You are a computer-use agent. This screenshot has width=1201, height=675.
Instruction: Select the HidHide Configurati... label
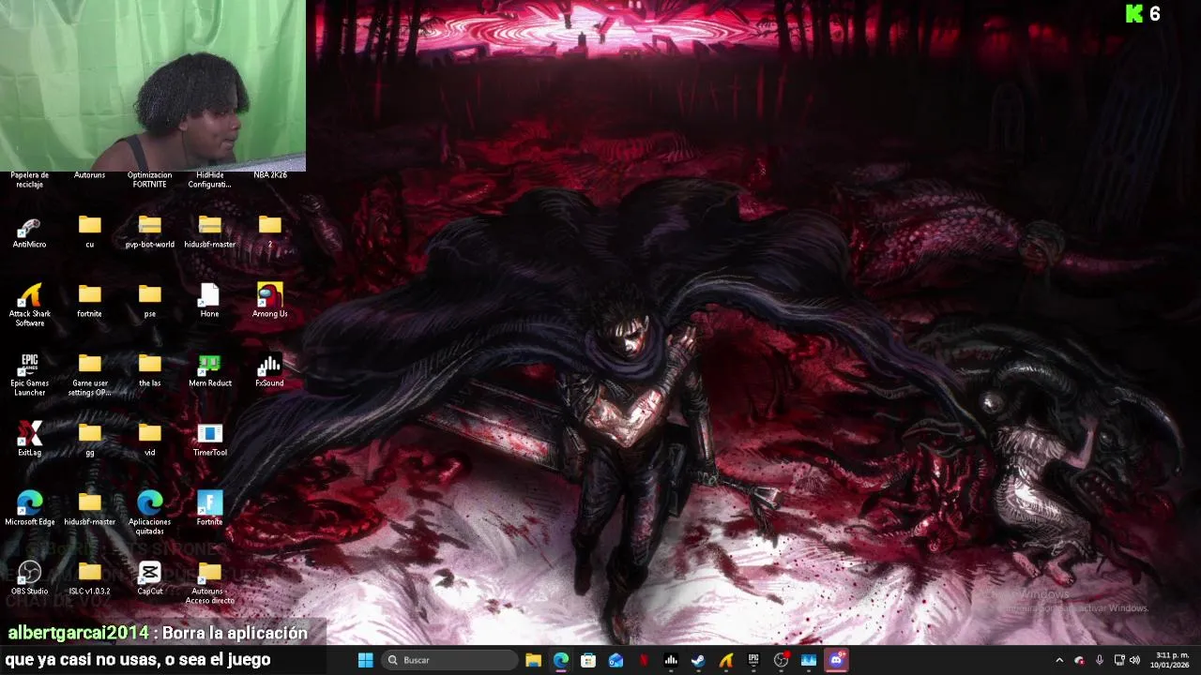pyautogui.click(x=209, y=179)
